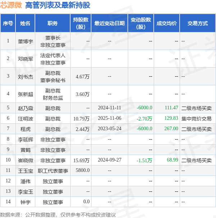Click 法定代表人 非独立董事 position cell
The width and height of the screenshot is (216, 218).
53,59
